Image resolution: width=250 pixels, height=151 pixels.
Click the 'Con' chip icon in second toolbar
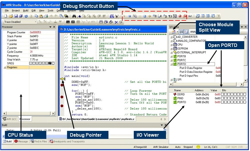[68, 22]
